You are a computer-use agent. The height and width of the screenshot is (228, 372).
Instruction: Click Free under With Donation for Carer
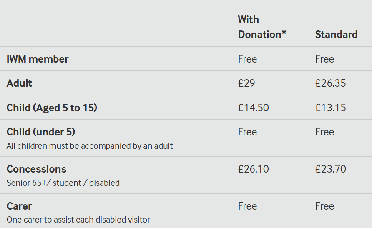point(247,206)
